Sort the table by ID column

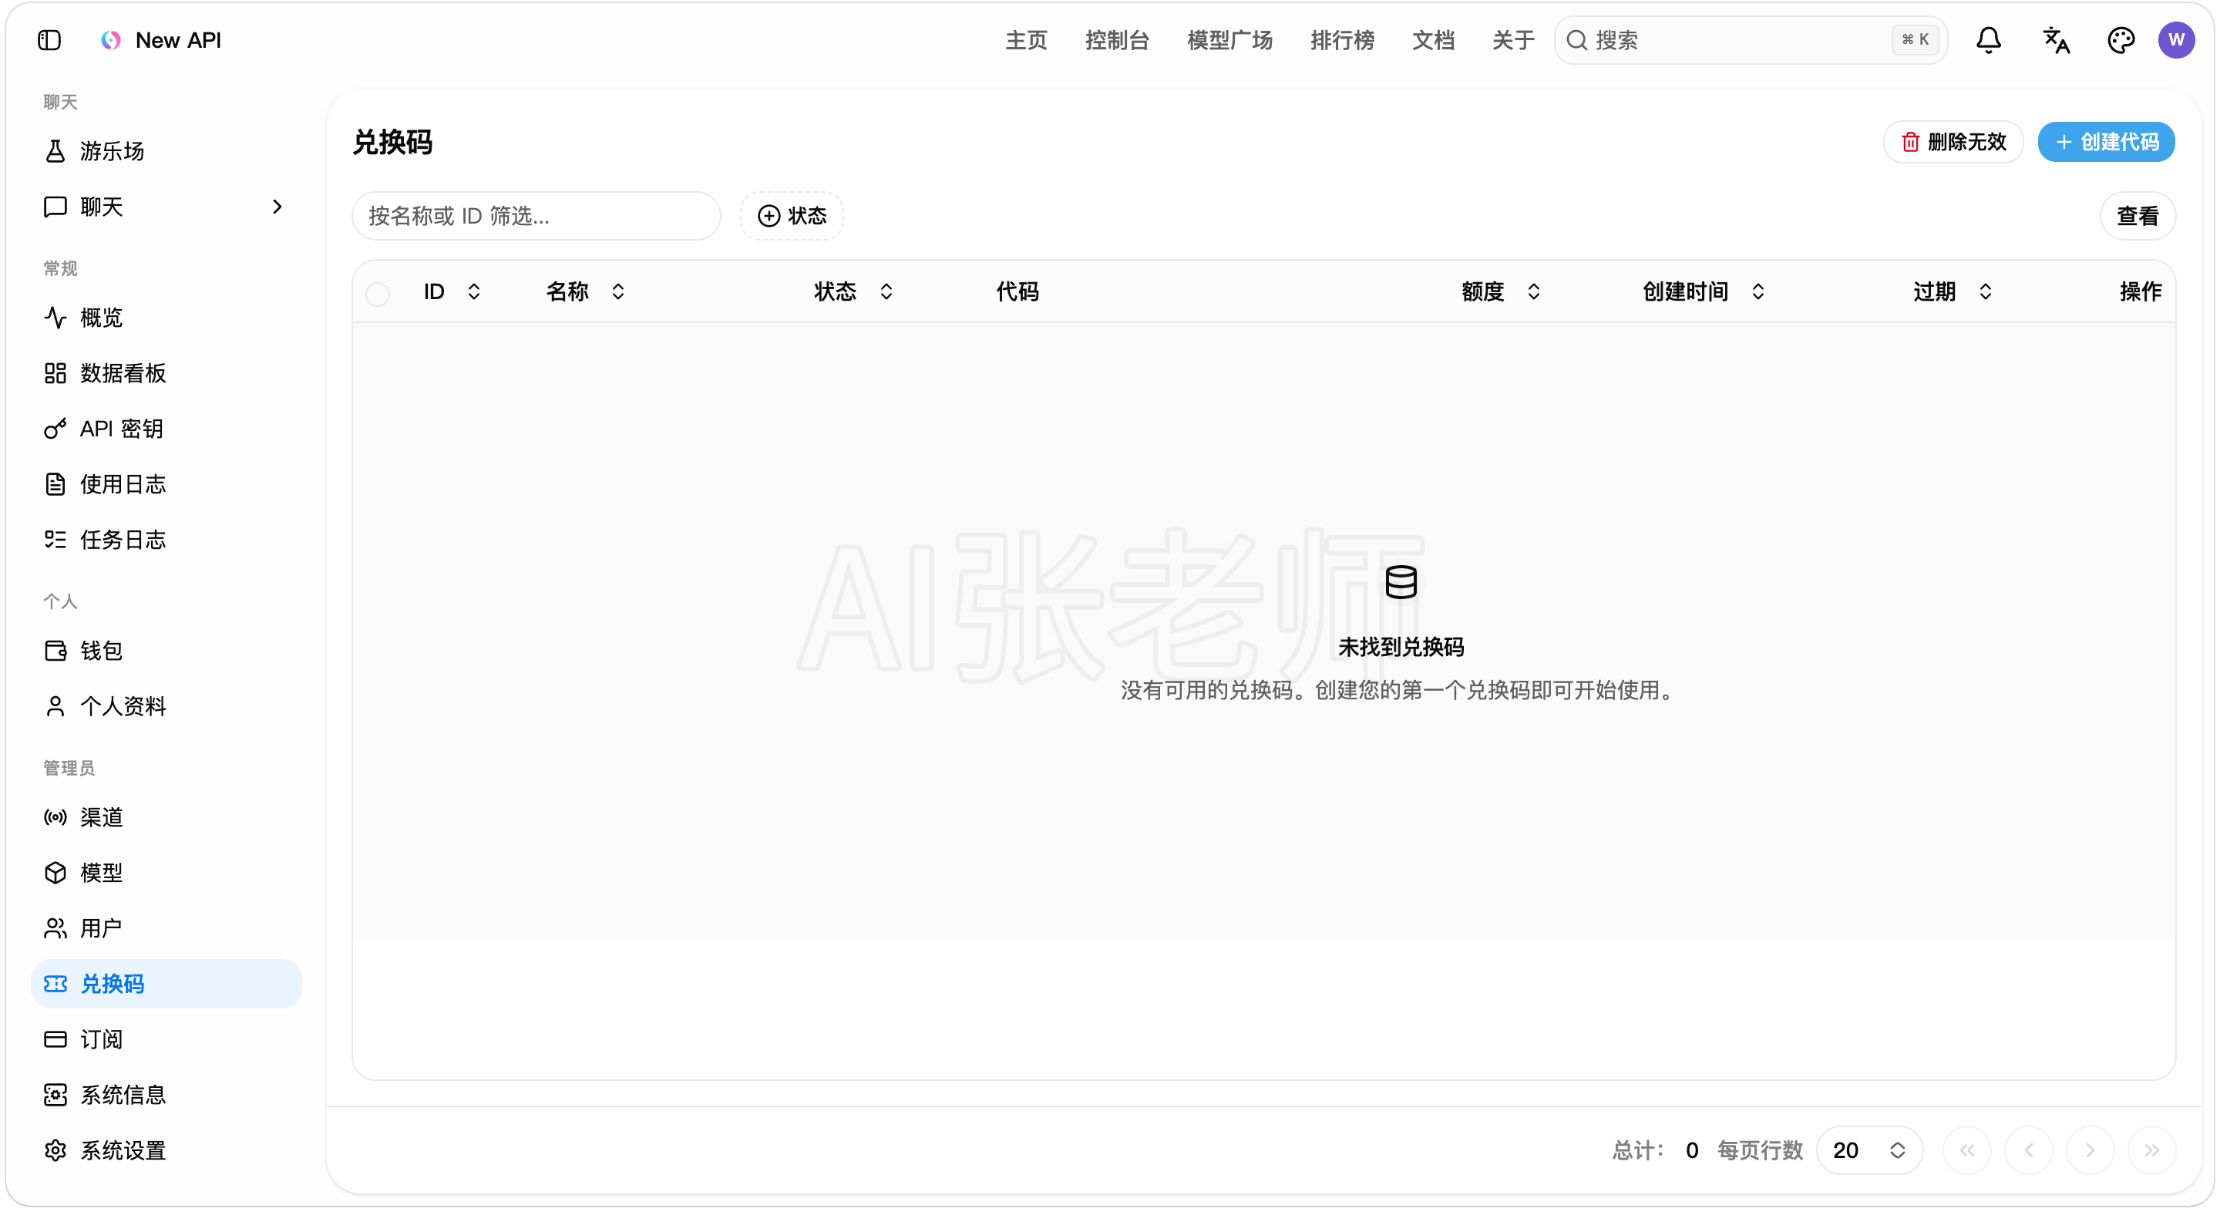(x=452, y=291)
